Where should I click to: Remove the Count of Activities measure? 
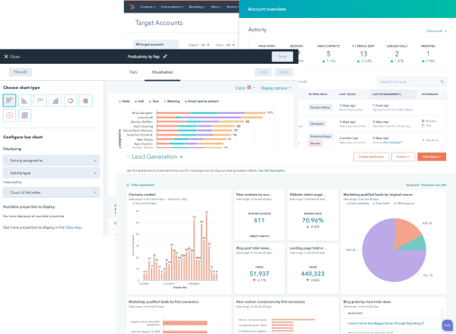pyautogui.click(x=95, y=192)
